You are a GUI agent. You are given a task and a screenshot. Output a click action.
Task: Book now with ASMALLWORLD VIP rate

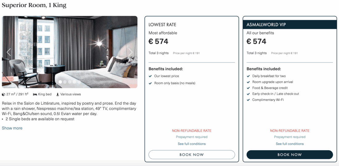click(x=290, y=155)
